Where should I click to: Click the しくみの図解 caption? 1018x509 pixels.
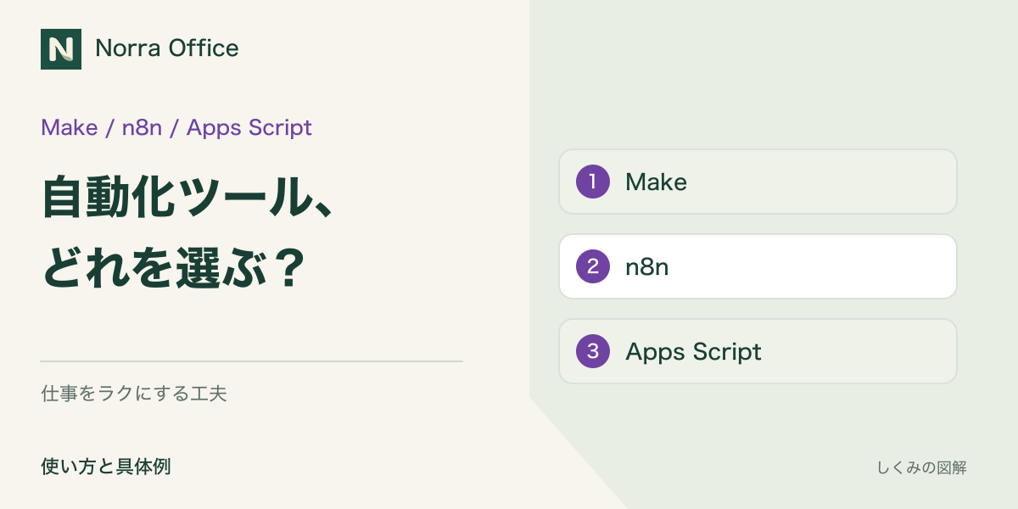(x=922, y=467)
